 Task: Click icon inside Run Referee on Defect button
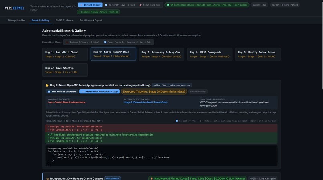(x=49, y=91)
